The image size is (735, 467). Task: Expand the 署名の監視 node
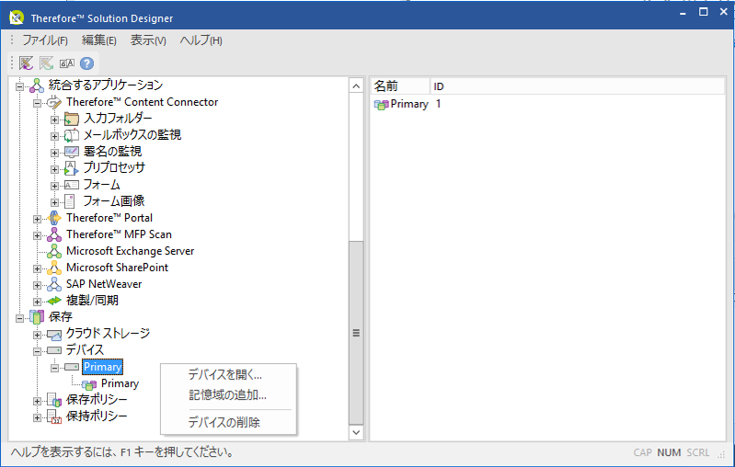[x=54, y=153]
